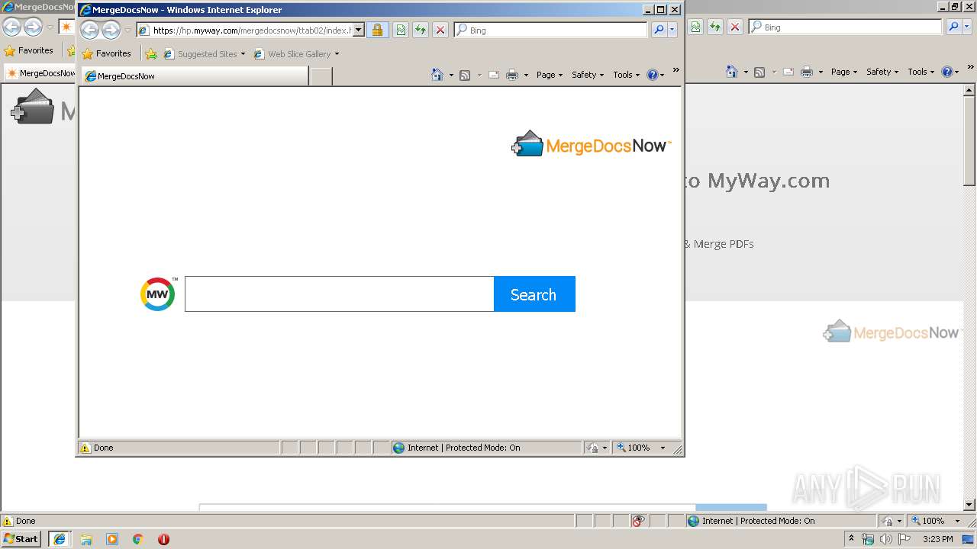Expand the address bar URL dropdown

click(359, 30)
